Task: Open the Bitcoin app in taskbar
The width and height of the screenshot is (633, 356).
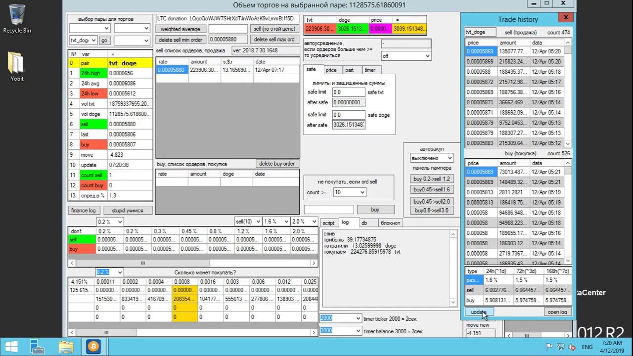Action: pyautogui.click(x=92, y=347)
